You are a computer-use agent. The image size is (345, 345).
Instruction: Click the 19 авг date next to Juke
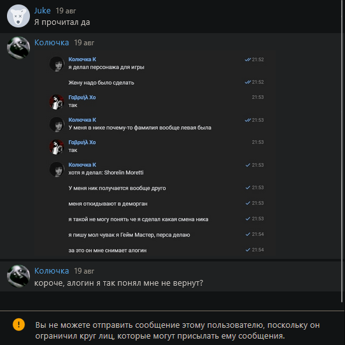pyautogui.click(x=66, y=11)
